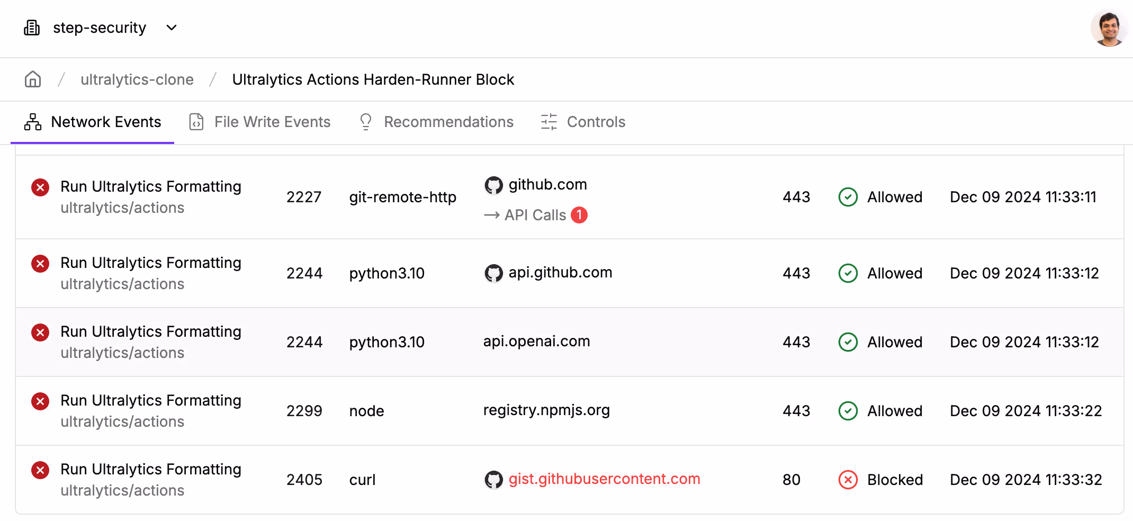
Task: Click the Recommendations lightbulb icon
Action: pos(366,122)
